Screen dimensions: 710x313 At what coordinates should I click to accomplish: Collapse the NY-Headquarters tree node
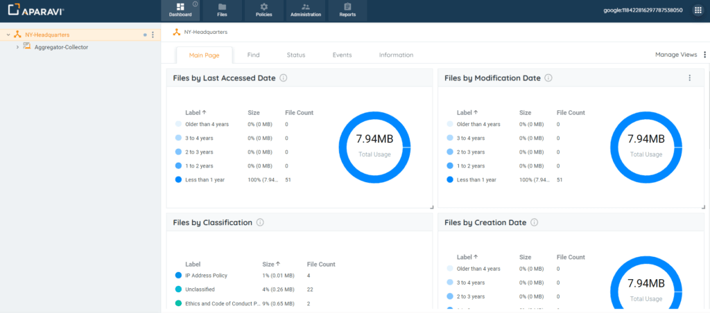click(x=8, y=35)
